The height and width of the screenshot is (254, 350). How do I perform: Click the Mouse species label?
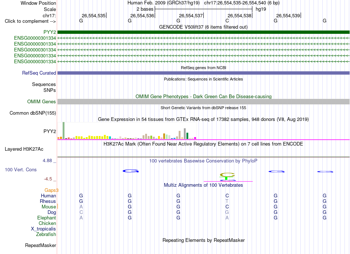(x=49, y=207)
